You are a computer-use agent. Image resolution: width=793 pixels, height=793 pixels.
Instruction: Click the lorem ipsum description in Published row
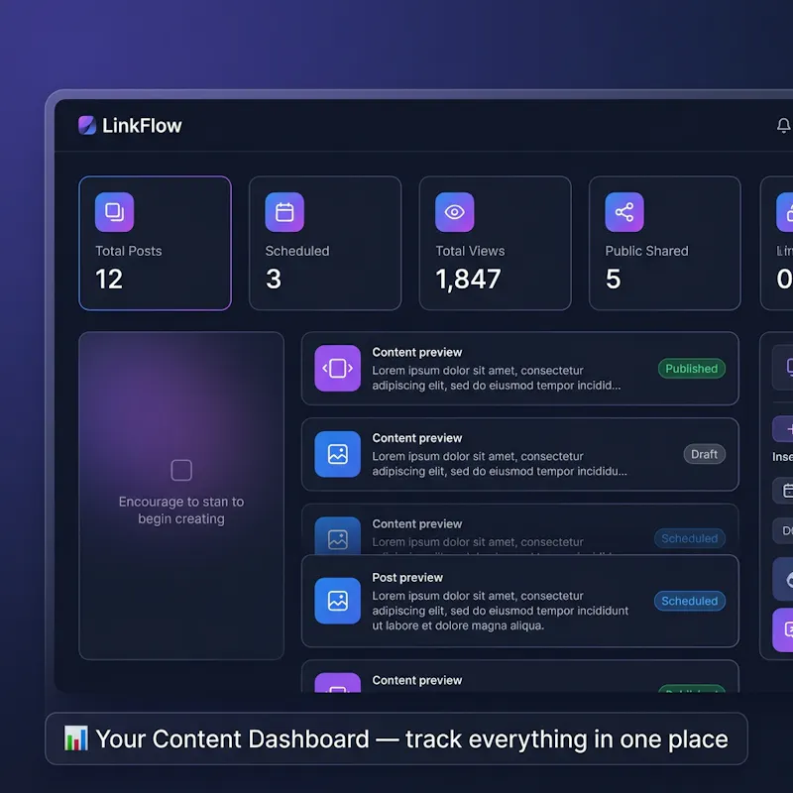tap(497, 378)
